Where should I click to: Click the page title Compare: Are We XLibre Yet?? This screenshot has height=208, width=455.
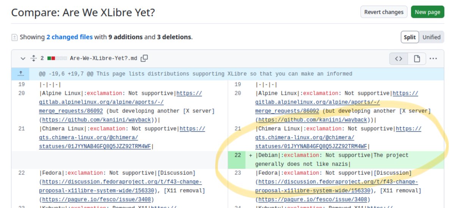point(83,12)
